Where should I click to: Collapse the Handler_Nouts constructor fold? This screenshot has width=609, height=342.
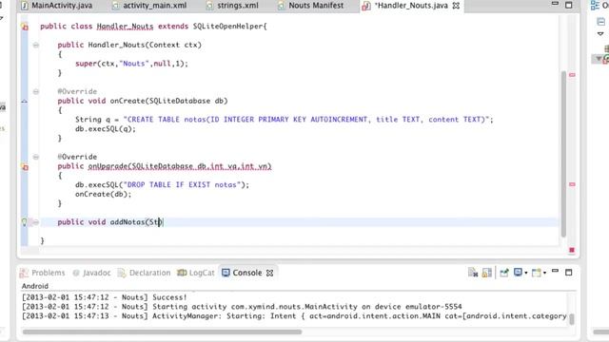coord(36,45)
